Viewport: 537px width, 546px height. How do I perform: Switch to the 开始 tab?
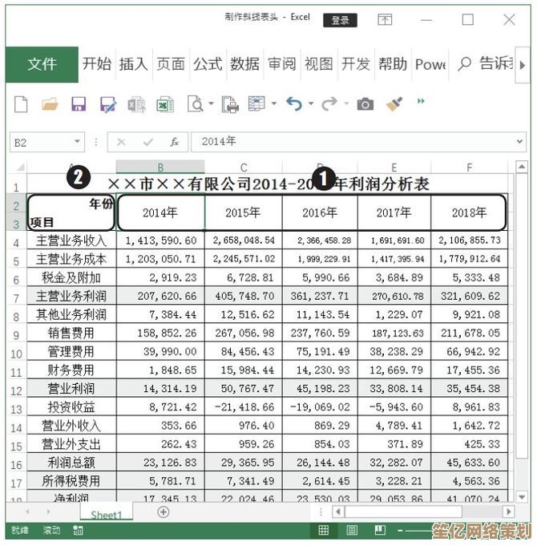pyautogui.click(x=97, y=64)
